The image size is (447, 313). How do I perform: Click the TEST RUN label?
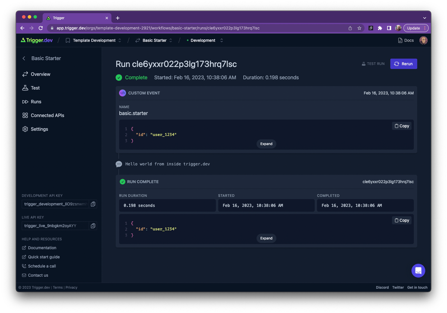(x=373, y=64)
